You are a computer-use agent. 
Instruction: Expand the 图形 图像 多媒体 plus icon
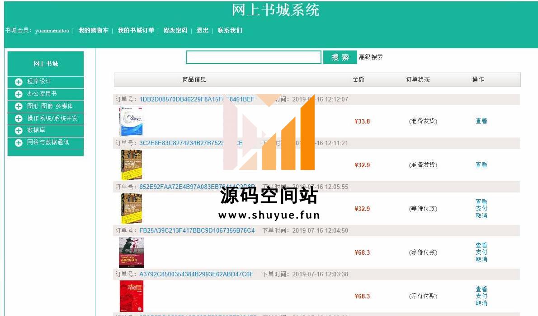(x=19, y=106)
